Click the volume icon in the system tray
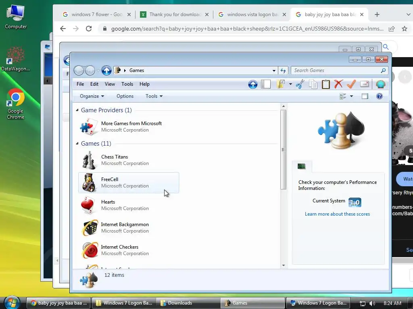 pos(372,303)
